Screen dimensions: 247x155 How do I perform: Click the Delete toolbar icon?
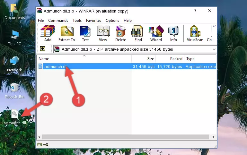[120, 33]
